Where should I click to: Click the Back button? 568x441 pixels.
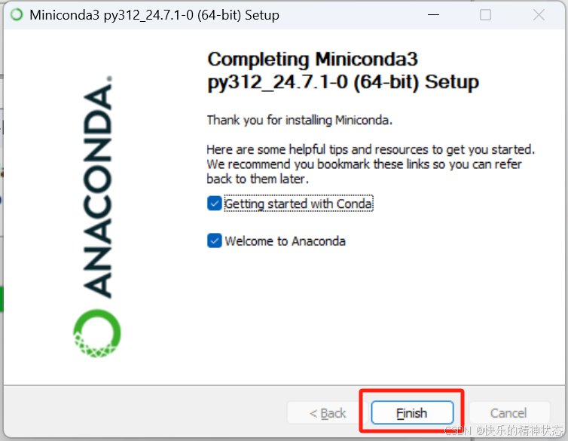(328, 413)
